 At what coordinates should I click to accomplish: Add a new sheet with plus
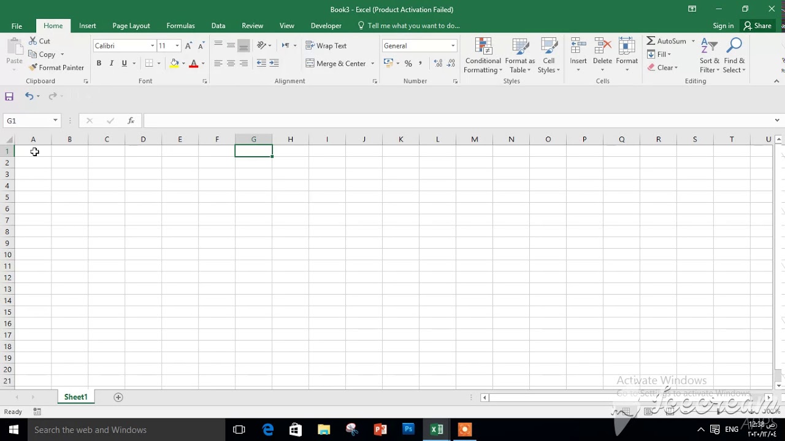[118, 397]
